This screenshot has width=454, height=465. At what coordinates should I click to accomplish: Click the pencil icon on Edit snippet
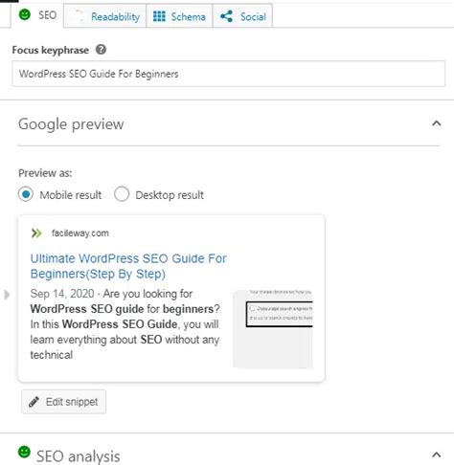pyautogui.click(x=34, y=402)
